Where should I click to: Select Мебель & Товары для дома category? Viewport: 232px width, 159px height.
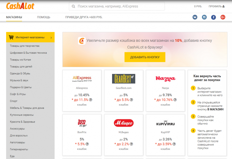point(27,108)
